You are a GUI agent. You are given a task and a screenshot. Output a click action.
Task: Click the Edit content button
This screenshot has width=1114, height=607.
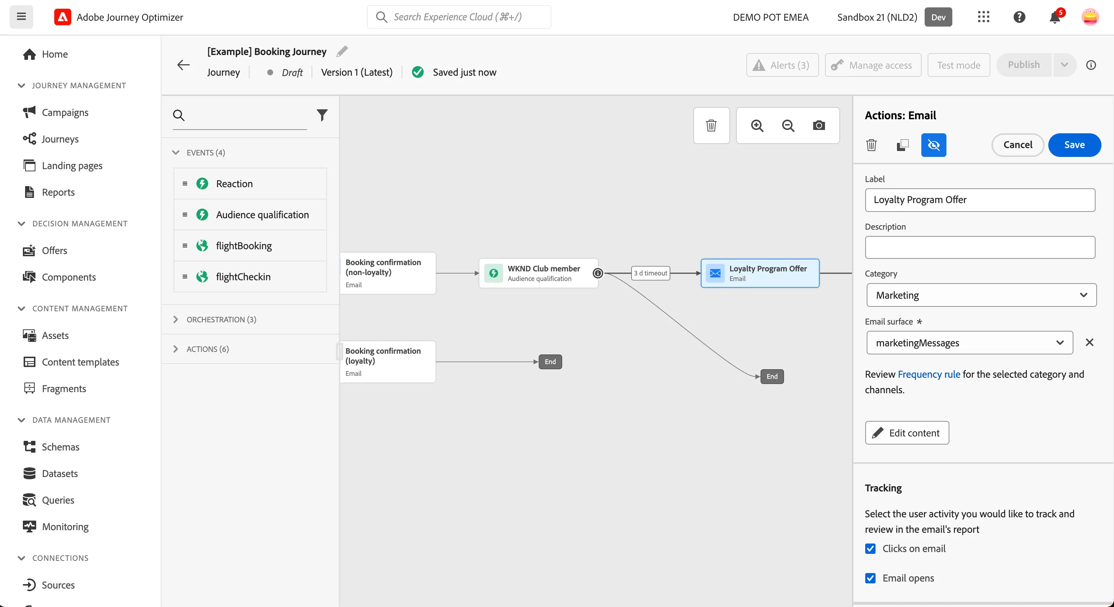907,433
